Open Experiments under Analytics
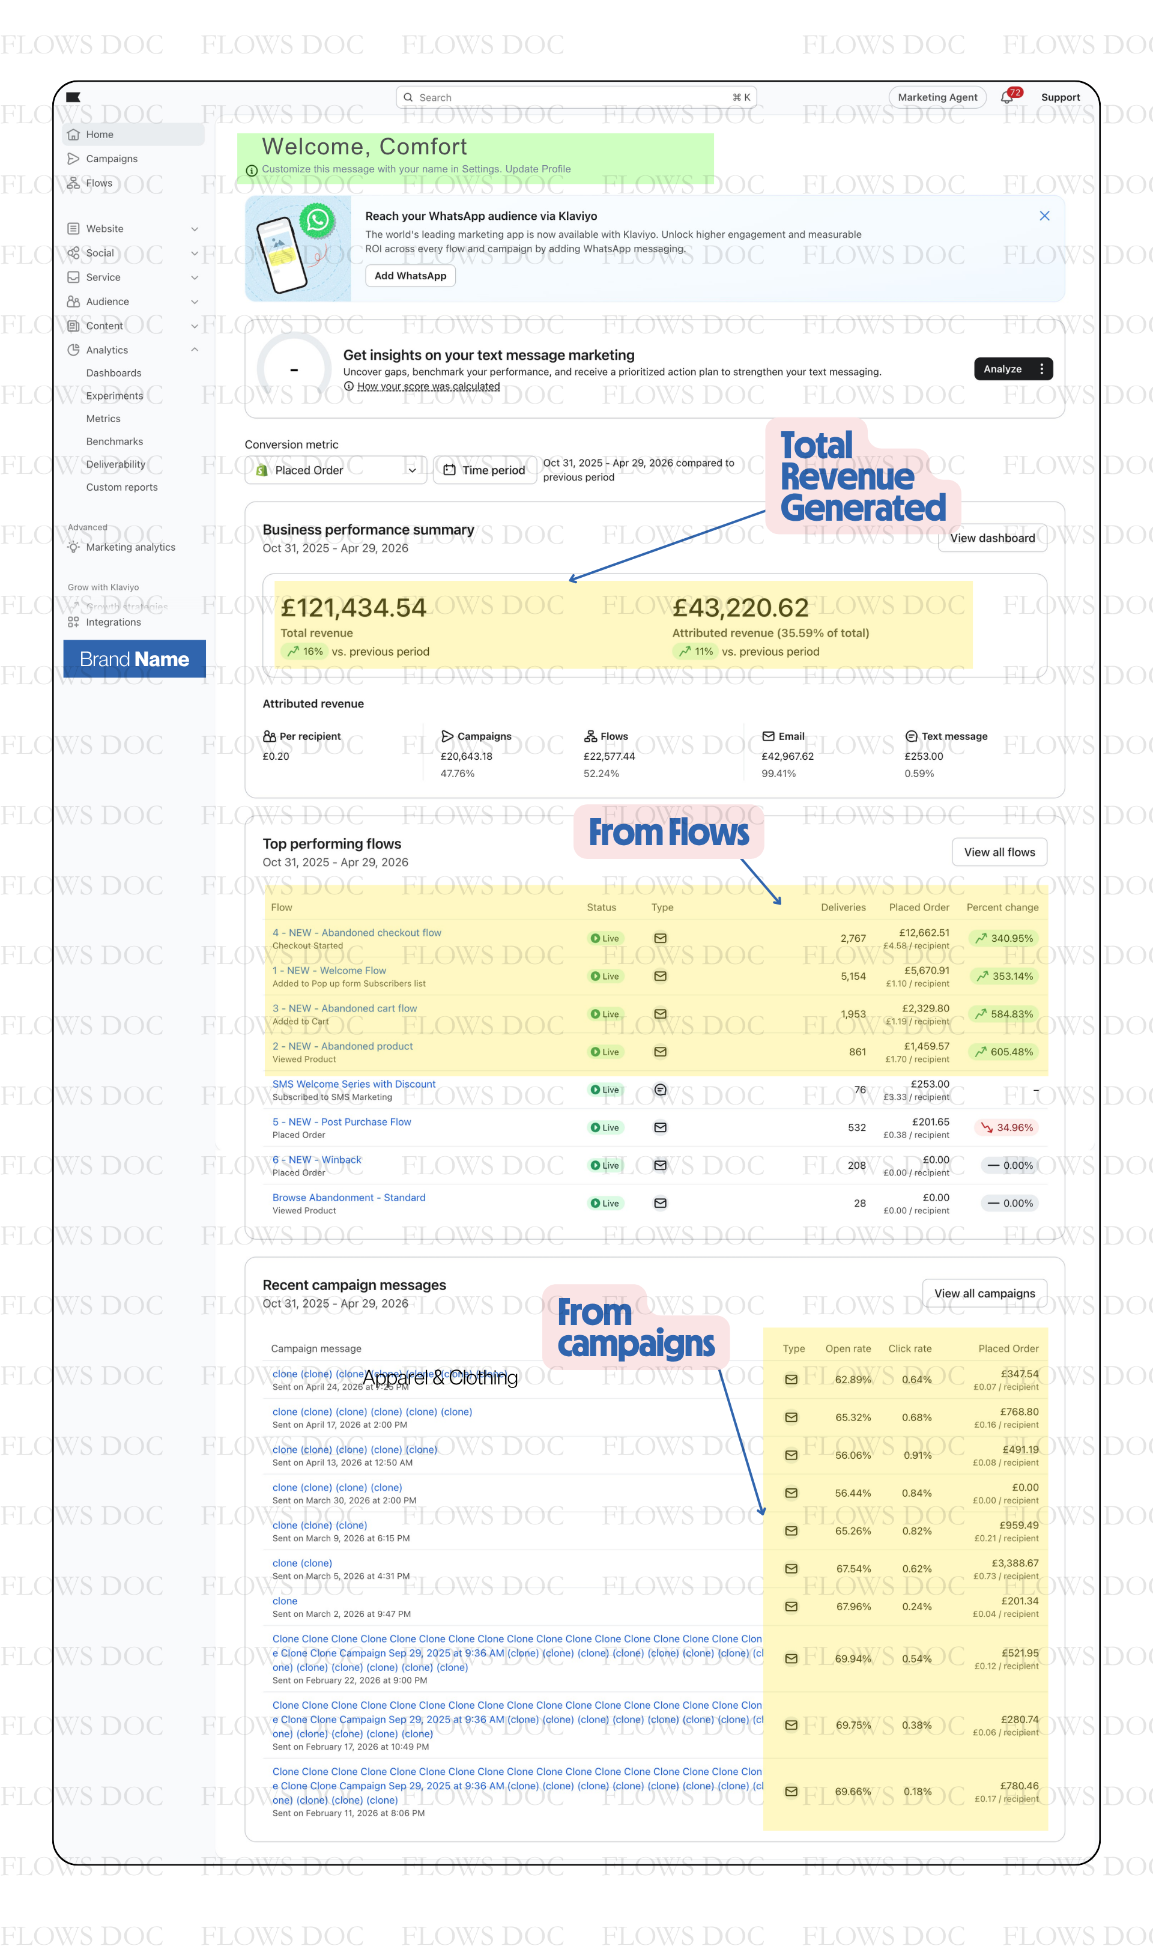1153x1946 pixels. tap(114, 396)
